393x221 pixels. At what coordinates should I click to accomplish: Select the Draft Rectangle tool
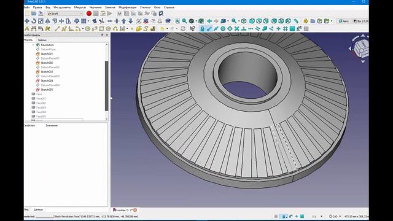coord(101,29)
